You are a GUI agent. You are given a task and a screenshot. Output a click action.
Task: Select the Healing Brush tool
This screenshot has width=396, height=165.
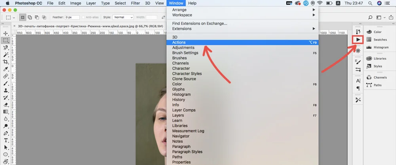[5, 76]
